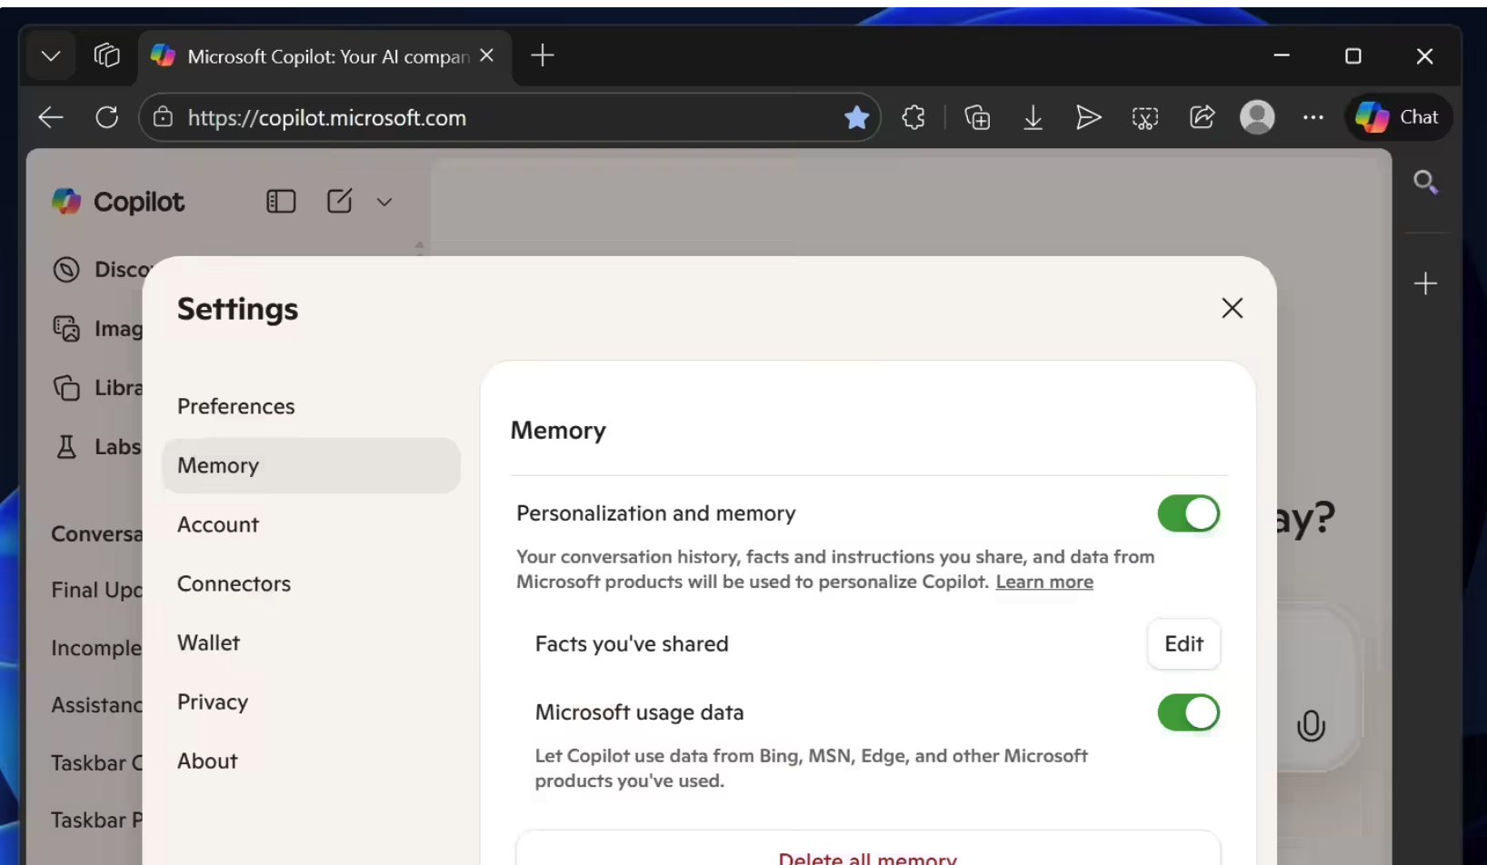Screen dimensions: 1487x865
Task: Select the Memory settings tab
Action: coord(311,465)
